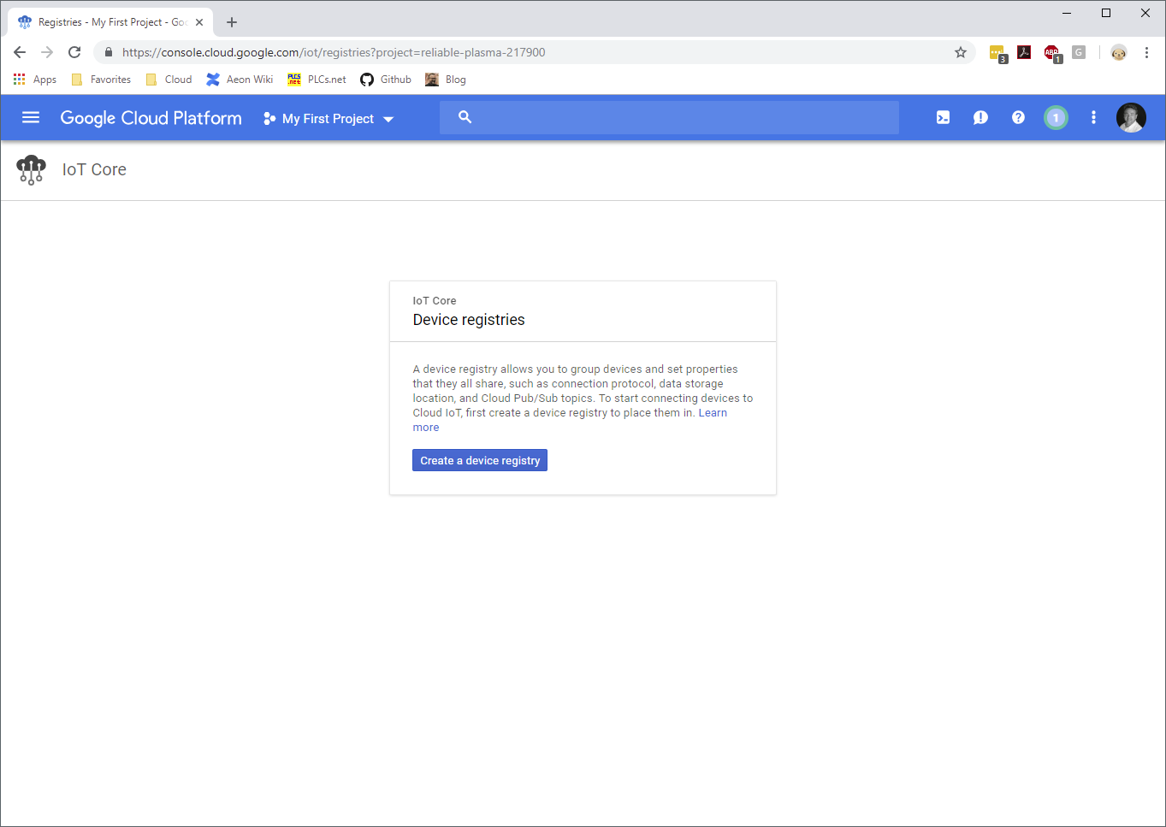Follow the Learn more link

(713, 413)
